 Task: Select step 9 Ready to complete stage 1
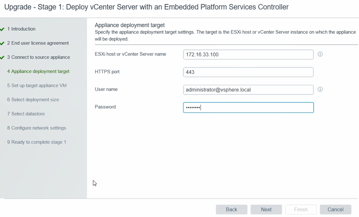(x=37, y=142)
